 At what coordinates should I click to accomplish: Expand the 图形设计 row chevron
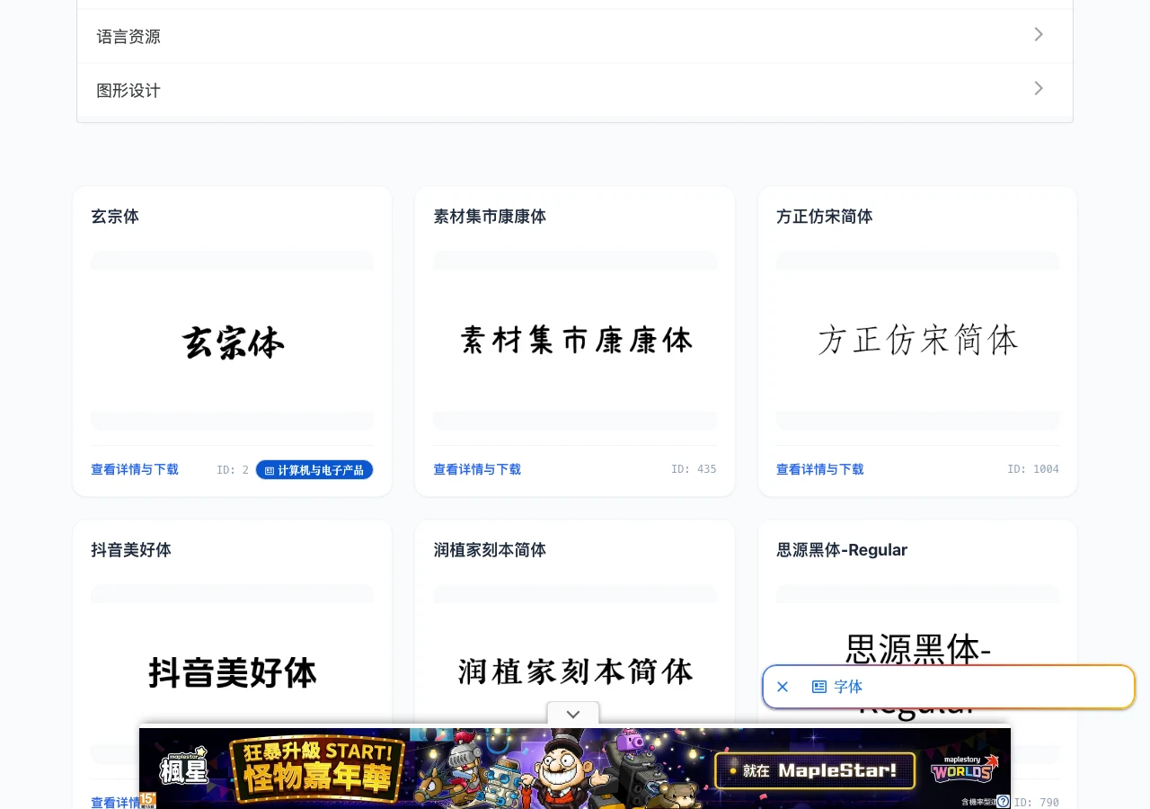pos(1039,88)
